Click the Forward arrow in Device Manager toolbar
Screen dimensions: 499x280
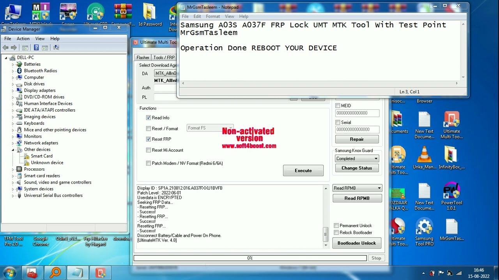[14, 47]
